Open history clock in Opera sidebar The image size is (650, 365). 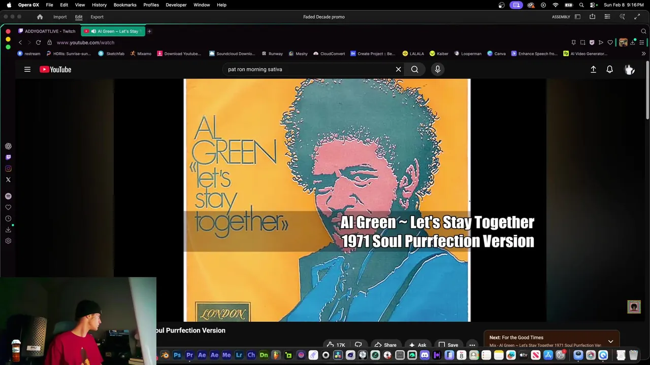[x=8, y=218]
